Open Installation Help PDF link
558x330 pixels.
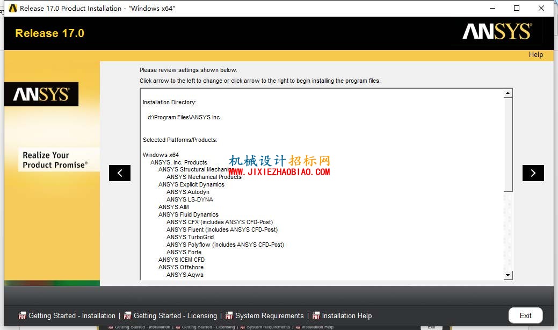pyautogui.click(x=346, y=316)
